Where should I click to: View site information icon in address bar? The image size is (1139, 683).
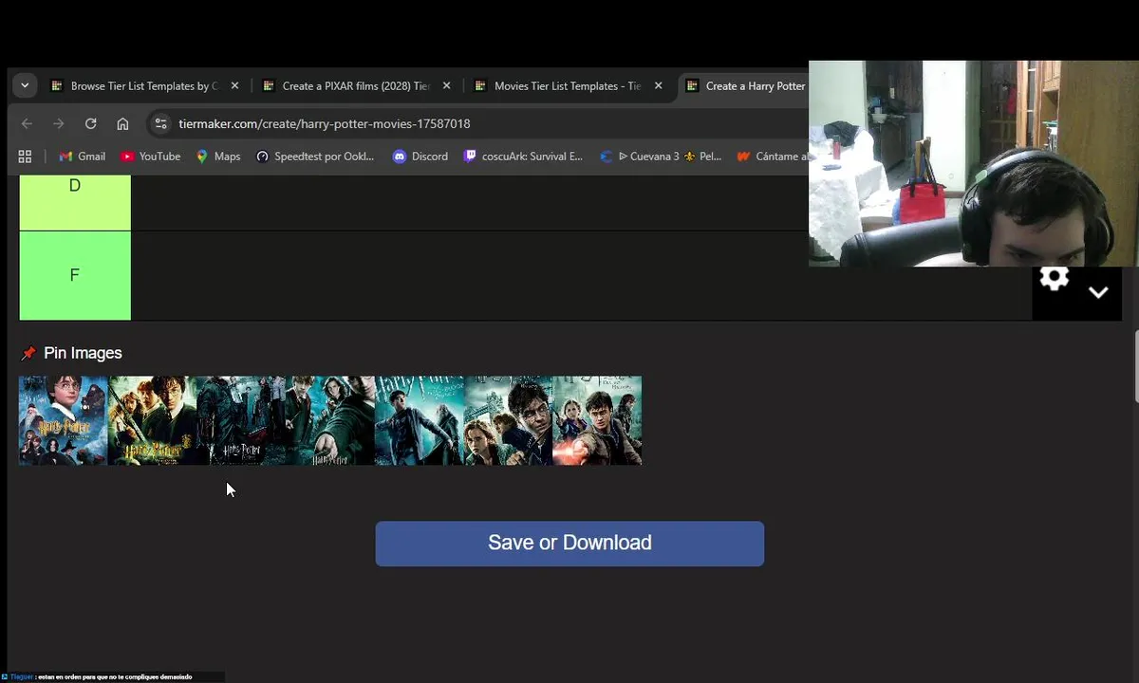pyautogui.click(x=161, y=123)
